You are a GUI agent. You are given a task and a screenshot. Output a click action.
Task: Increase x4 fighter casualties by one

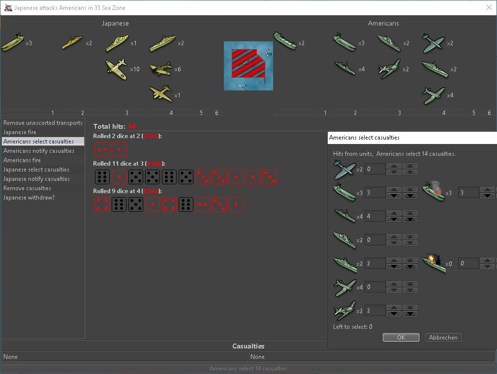[x=394, y=284]
